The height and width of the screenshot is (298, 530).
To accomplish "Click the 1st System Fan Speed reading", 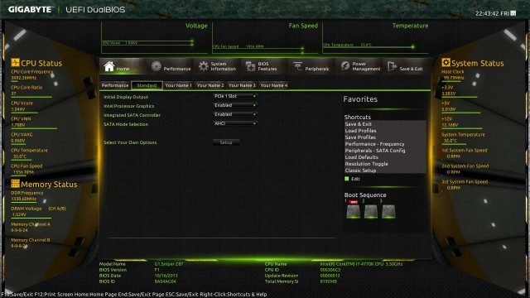I will pos(453,156).
